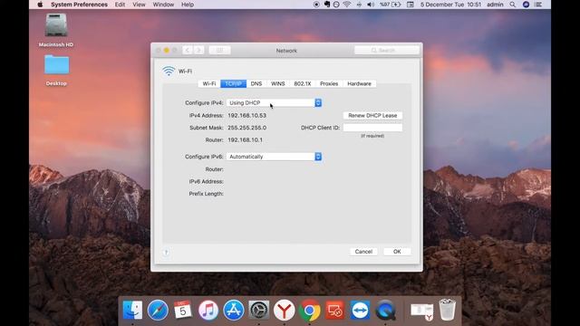Click the screen recording icon in the menu bar
580x326 pixels.
click(316, 5)
